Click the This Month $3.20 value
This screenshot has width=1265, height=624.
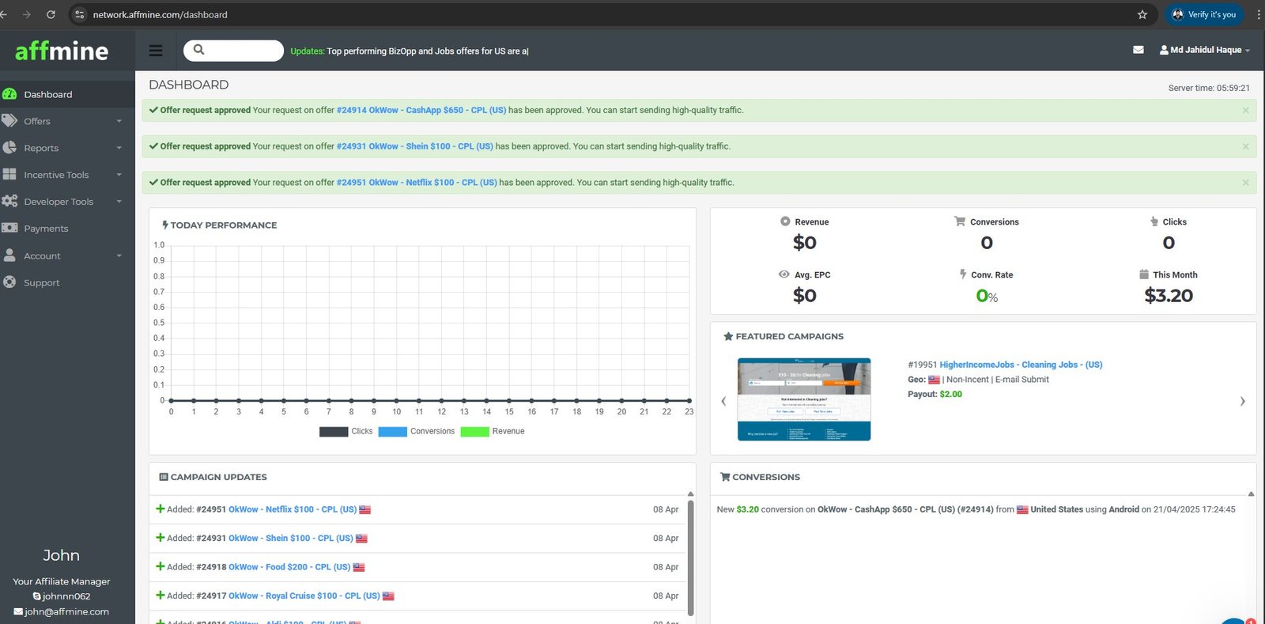(x=1169, y=296)
